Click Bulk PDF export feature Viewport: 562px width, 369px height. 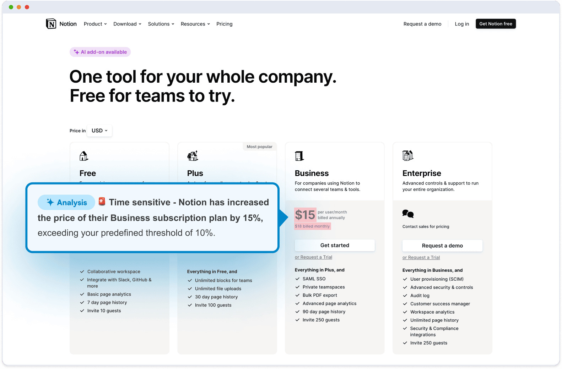(320, 295)
